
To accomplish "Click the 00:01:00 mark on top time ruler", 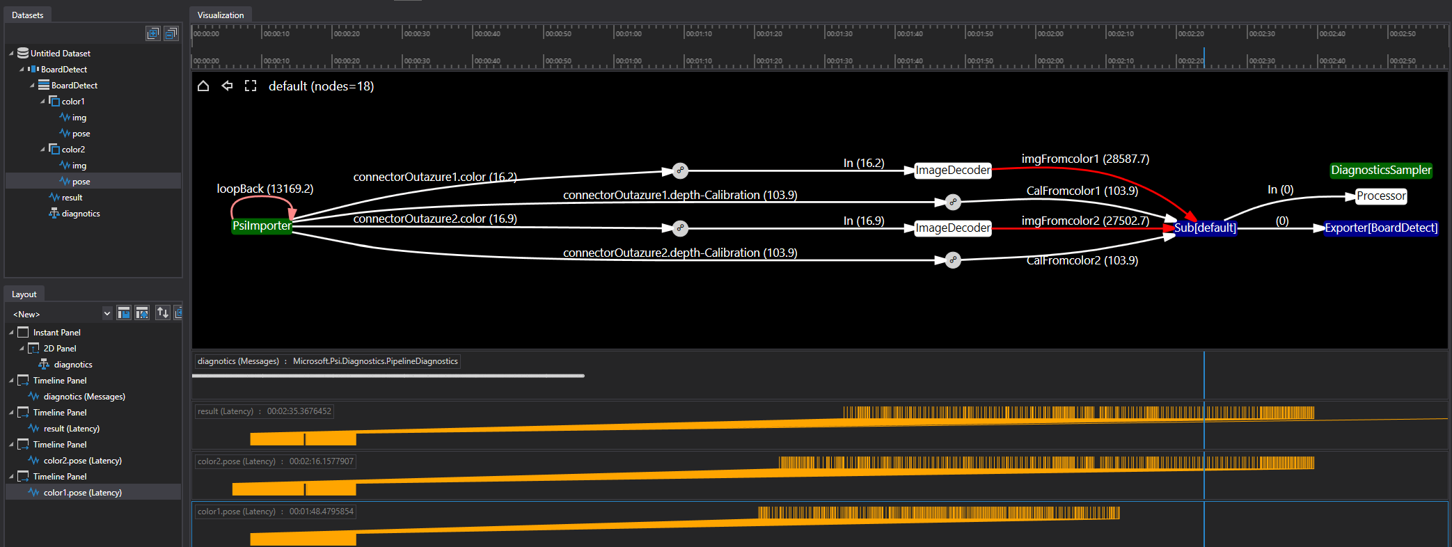I will (x=629, y=33).
